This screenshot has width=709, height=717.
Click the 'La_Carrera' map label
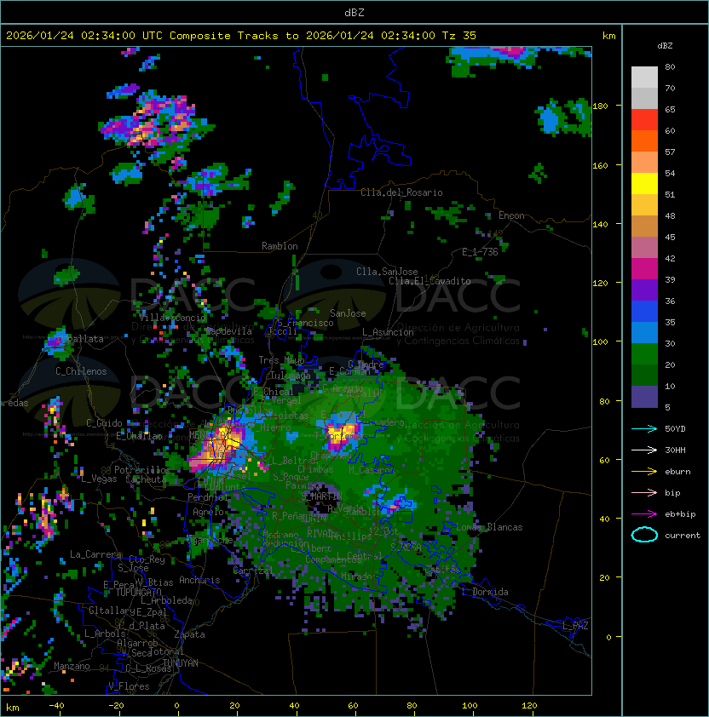point(95,554)
